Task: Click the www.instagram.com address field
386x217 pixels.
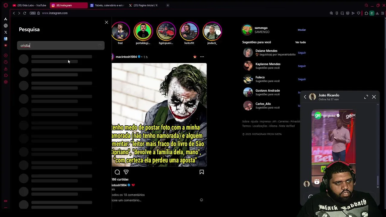Action: click(55, 13)
